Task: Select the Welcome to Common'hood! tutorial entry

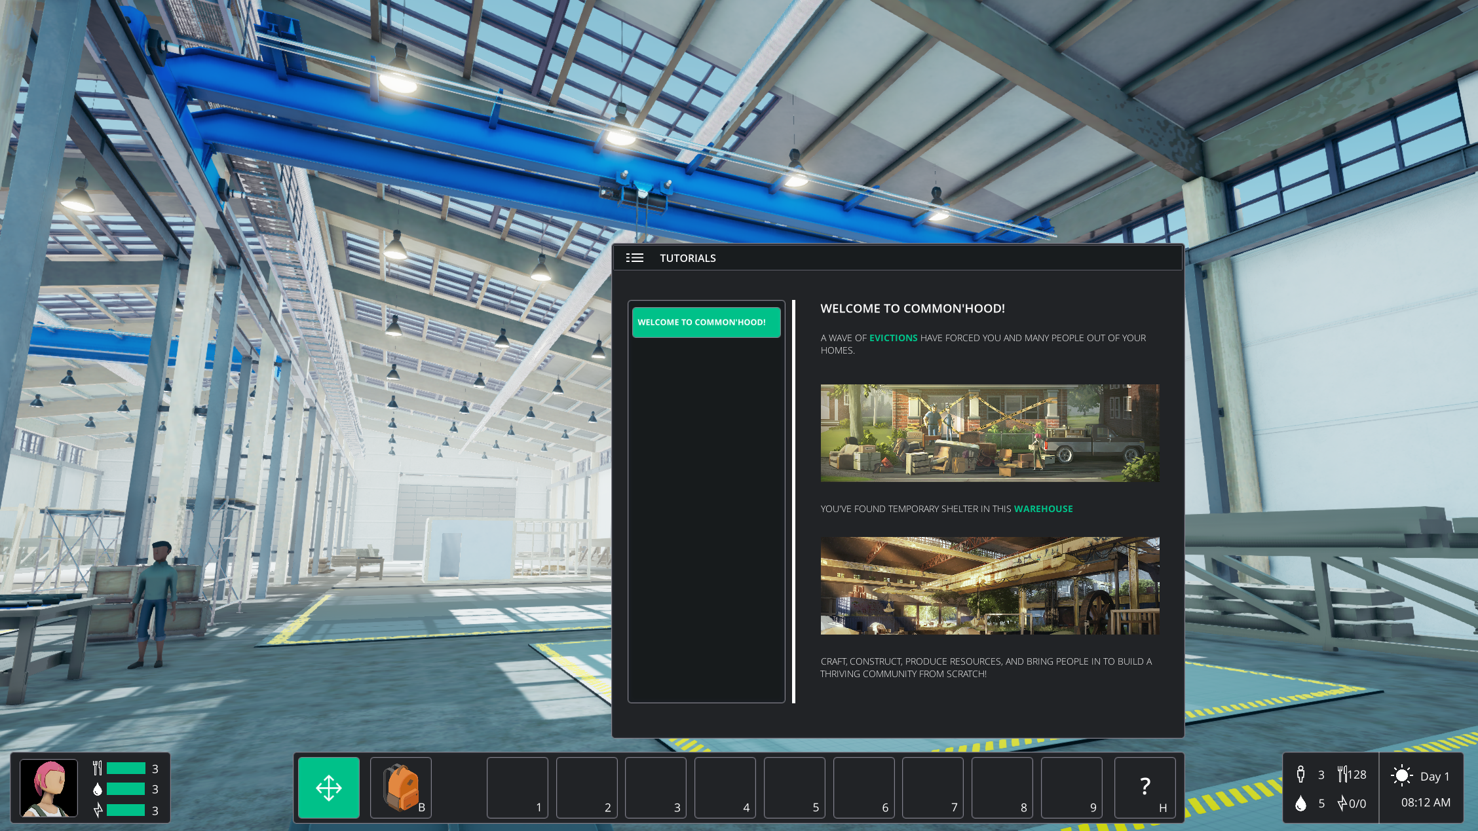Action: [706, 322]
